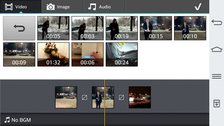Select the 01:32 flower bouquet video
Image resolution: width=224 pixels, height=126 pixels.
click(x=53, y=54)
